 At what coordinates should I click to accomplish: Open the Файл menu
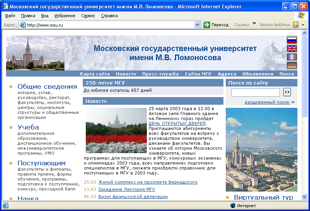coord(10,16)
